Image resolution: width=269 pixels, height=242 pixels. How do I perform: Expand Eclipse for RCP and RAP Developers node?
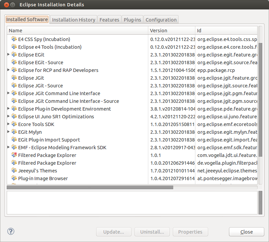point(8,70)
